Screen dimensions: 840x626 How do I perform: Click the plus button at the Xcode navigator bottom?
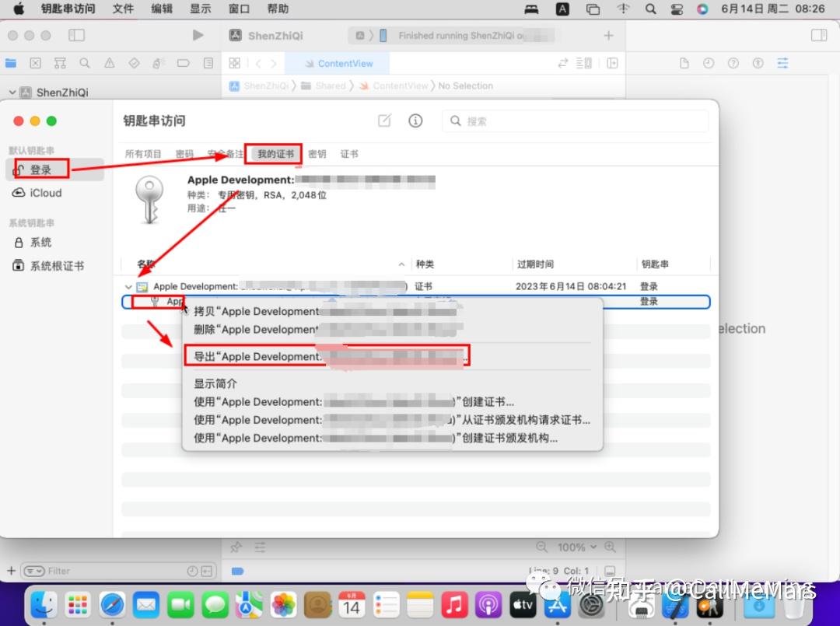[11, 571]
